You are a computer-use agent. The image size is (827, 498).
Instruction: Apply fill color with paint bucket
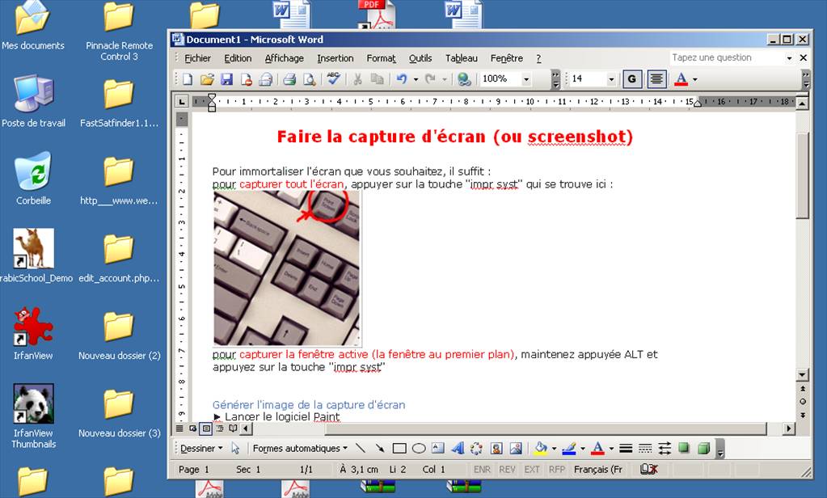tap(540, 449)
